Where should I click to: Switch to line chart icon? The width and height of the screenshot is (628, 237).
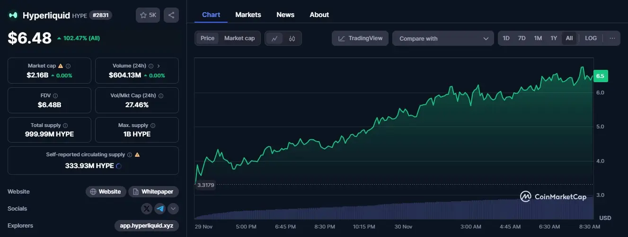274,39
